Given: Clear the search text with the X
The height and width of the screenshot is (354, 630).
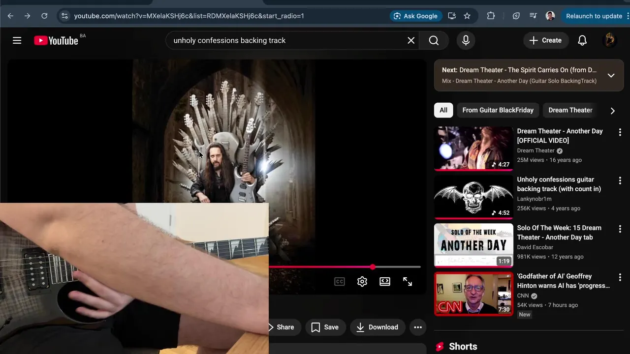Looking at the screenshot, I should click(411, 40).
